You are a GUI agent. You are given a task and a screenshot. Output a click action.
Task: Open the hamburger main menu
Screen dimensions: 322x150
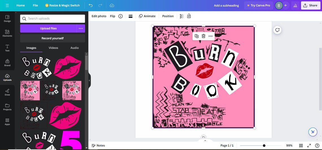point(7,5)
